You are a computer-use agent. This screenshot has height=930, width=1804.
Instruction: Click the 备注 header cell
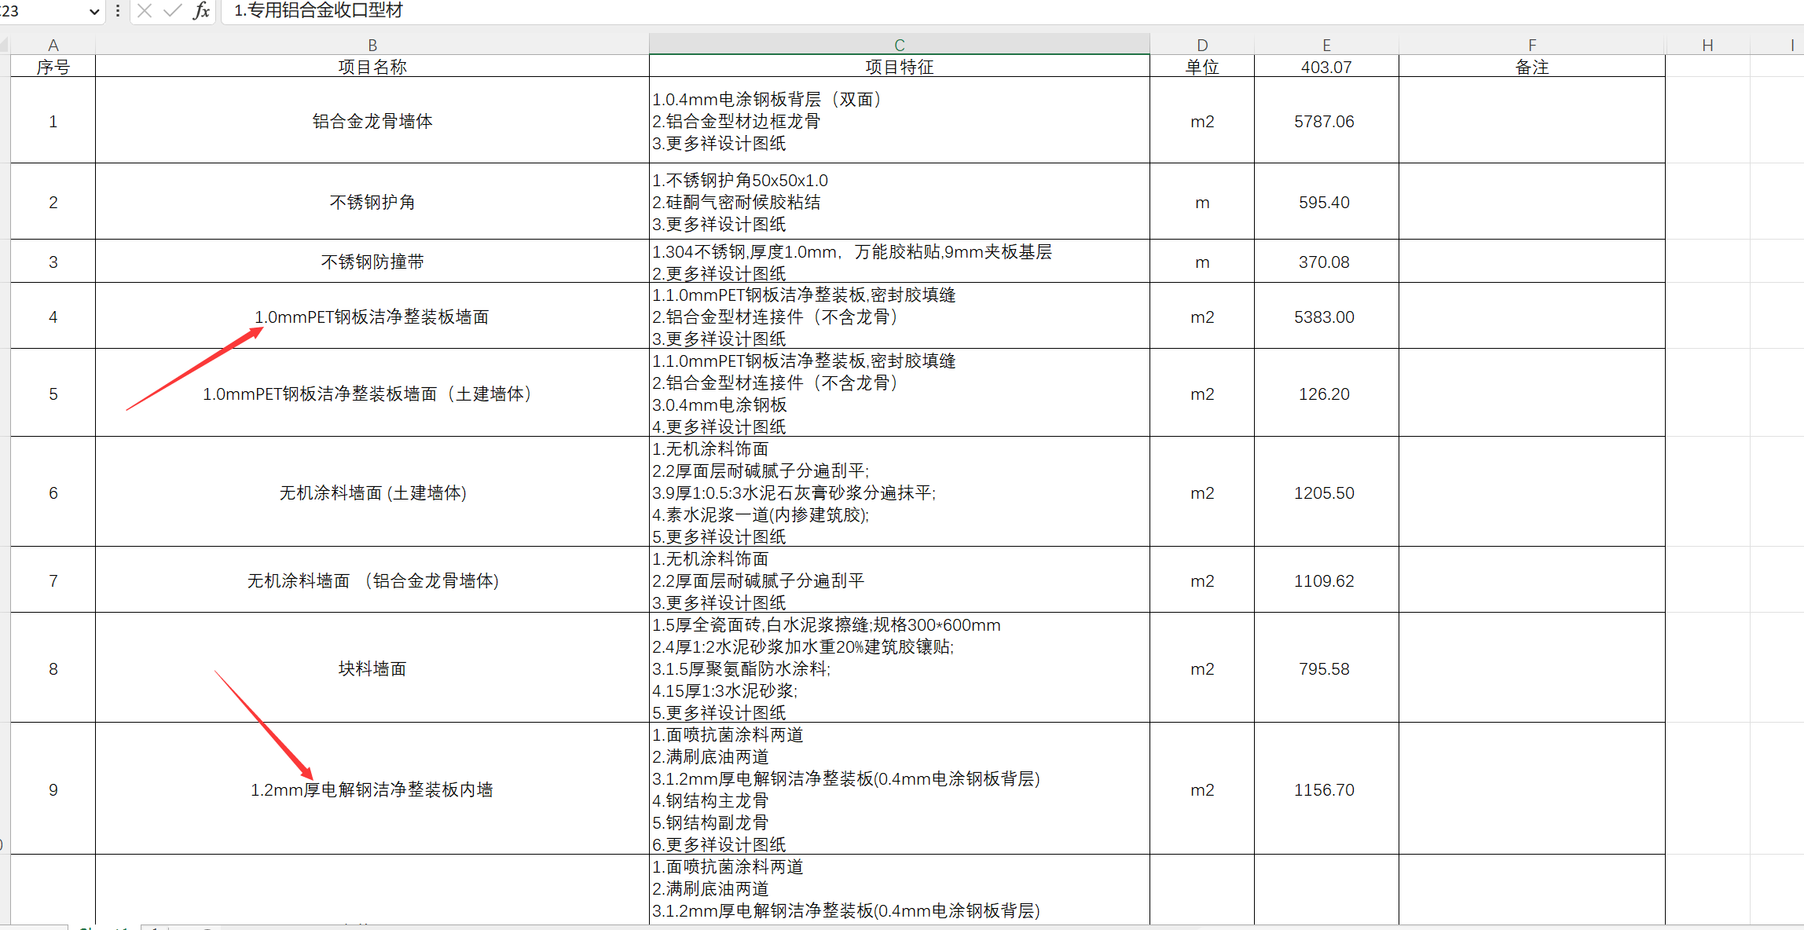tap(1532, 67)
